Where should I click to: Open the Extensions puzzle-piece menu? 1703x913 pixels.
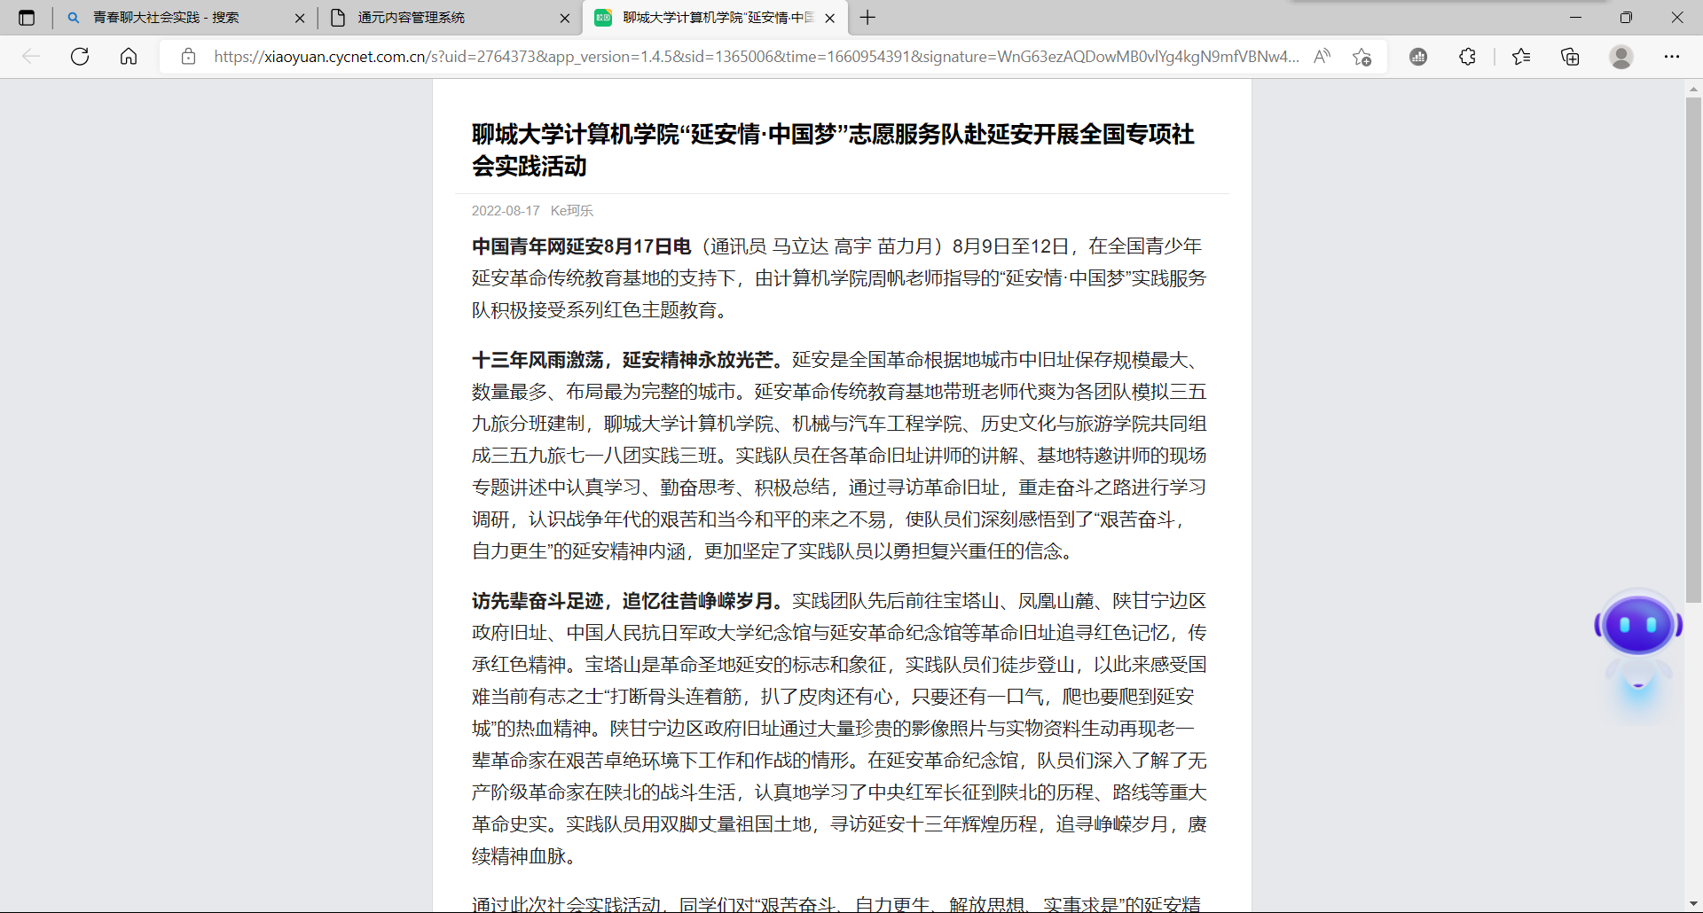[x=1468, y=56]
